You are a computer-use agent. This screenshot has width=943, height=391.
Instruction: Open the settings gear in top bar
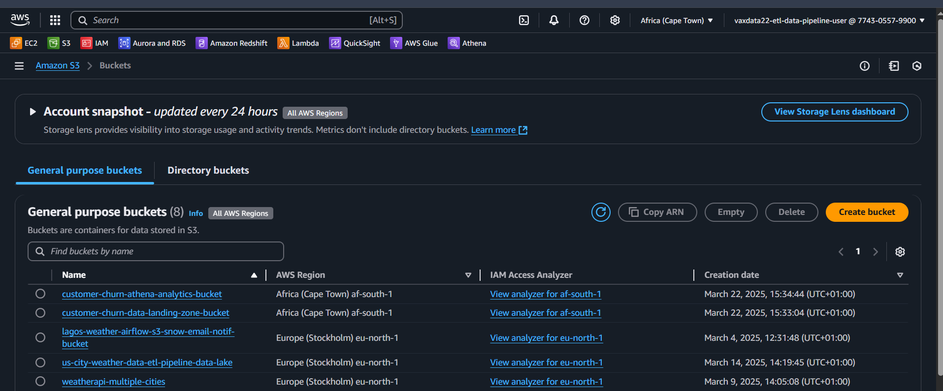pyautogui.click(x=615, y=20)
